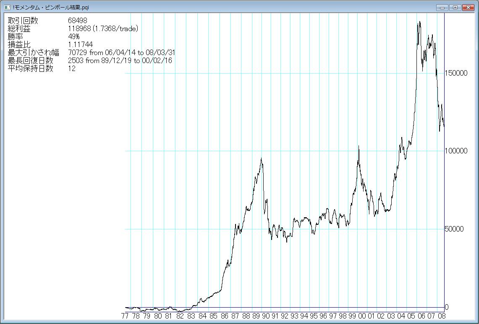Maximize the results chart window
Screen dimensions: 479x324
coord(455,7)
